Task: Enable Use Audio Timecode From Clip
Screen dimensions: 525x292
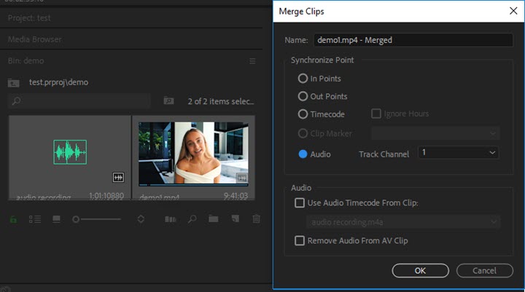Action: 300,203
